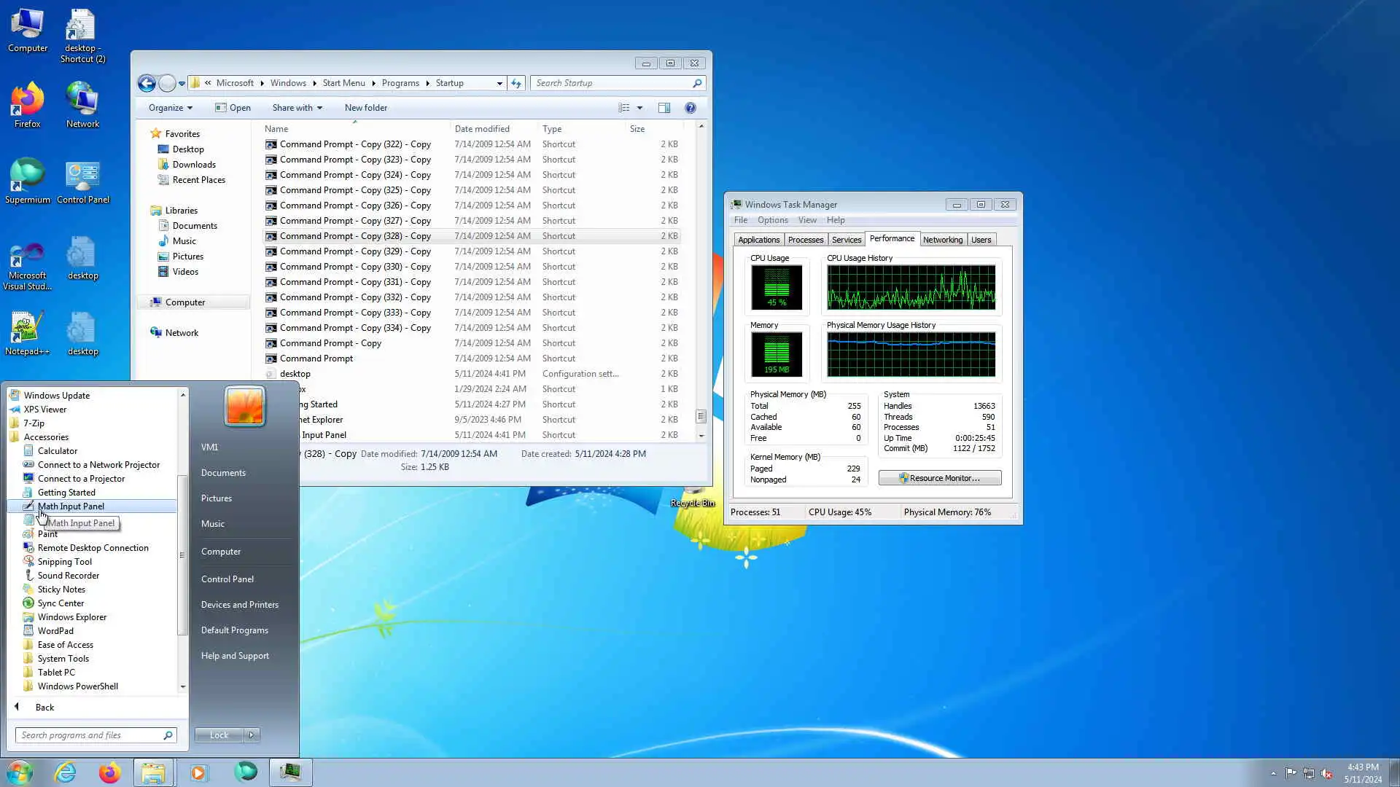
Task: Launch Windows Media Player taskbar icon
Action: (x=198, y=772)
